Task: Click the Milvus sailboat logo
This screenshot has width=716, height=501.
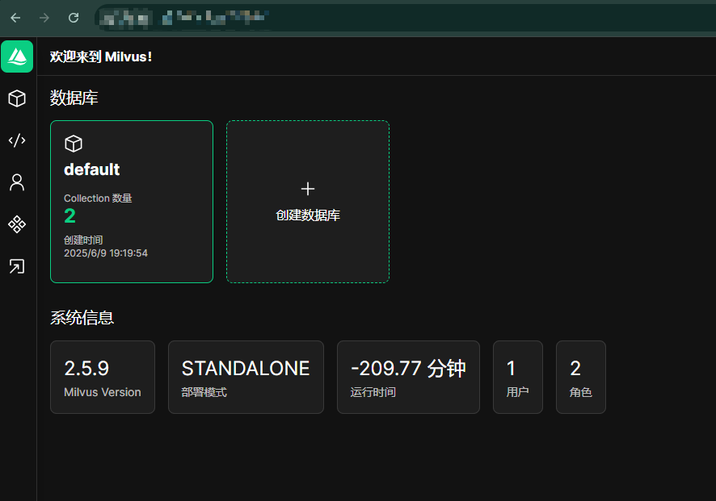Action: pos(17,56)
